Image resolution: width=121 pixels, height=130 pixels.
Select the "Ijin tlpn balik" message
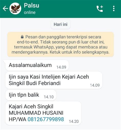tap(31, 95)
